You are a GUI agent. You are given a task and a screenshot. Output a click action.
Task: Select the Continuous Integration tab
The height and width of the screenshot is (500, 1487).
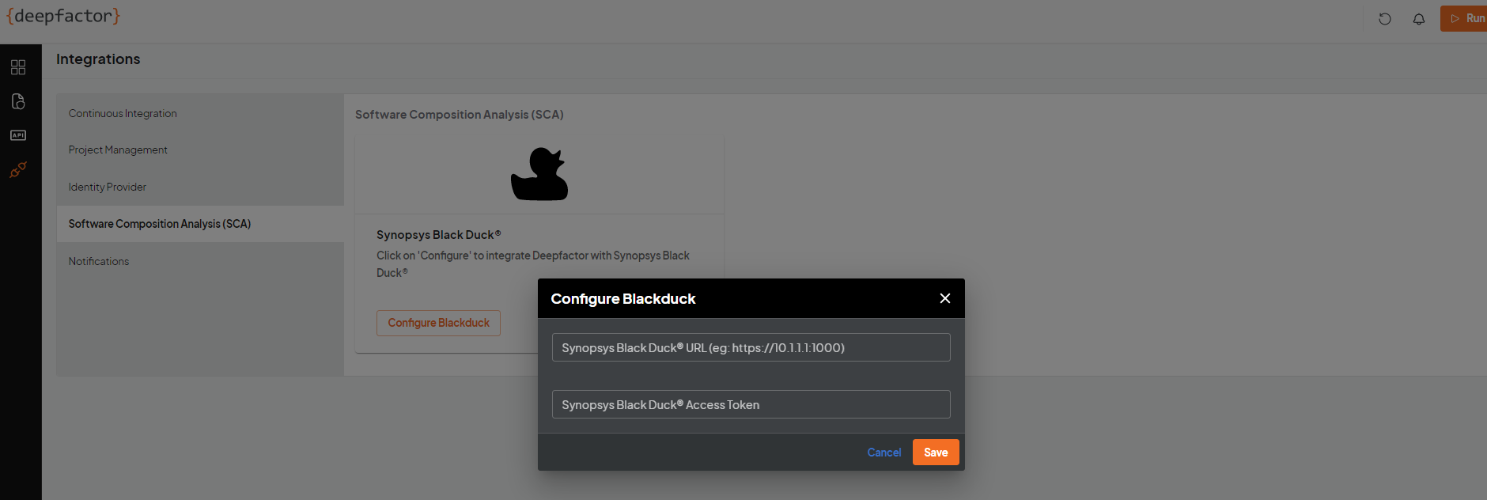click(x=200, y=113)
